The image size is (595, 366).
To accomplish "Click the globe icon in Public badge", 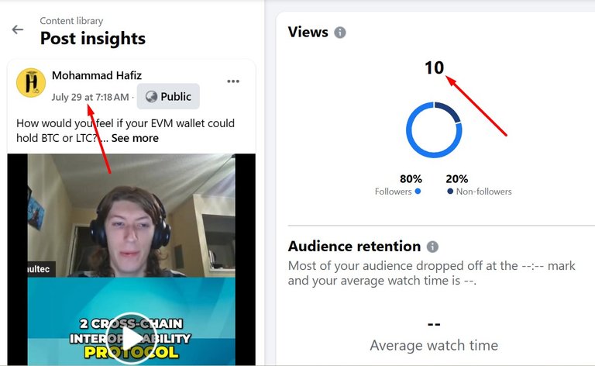I will tap(151, 96).
